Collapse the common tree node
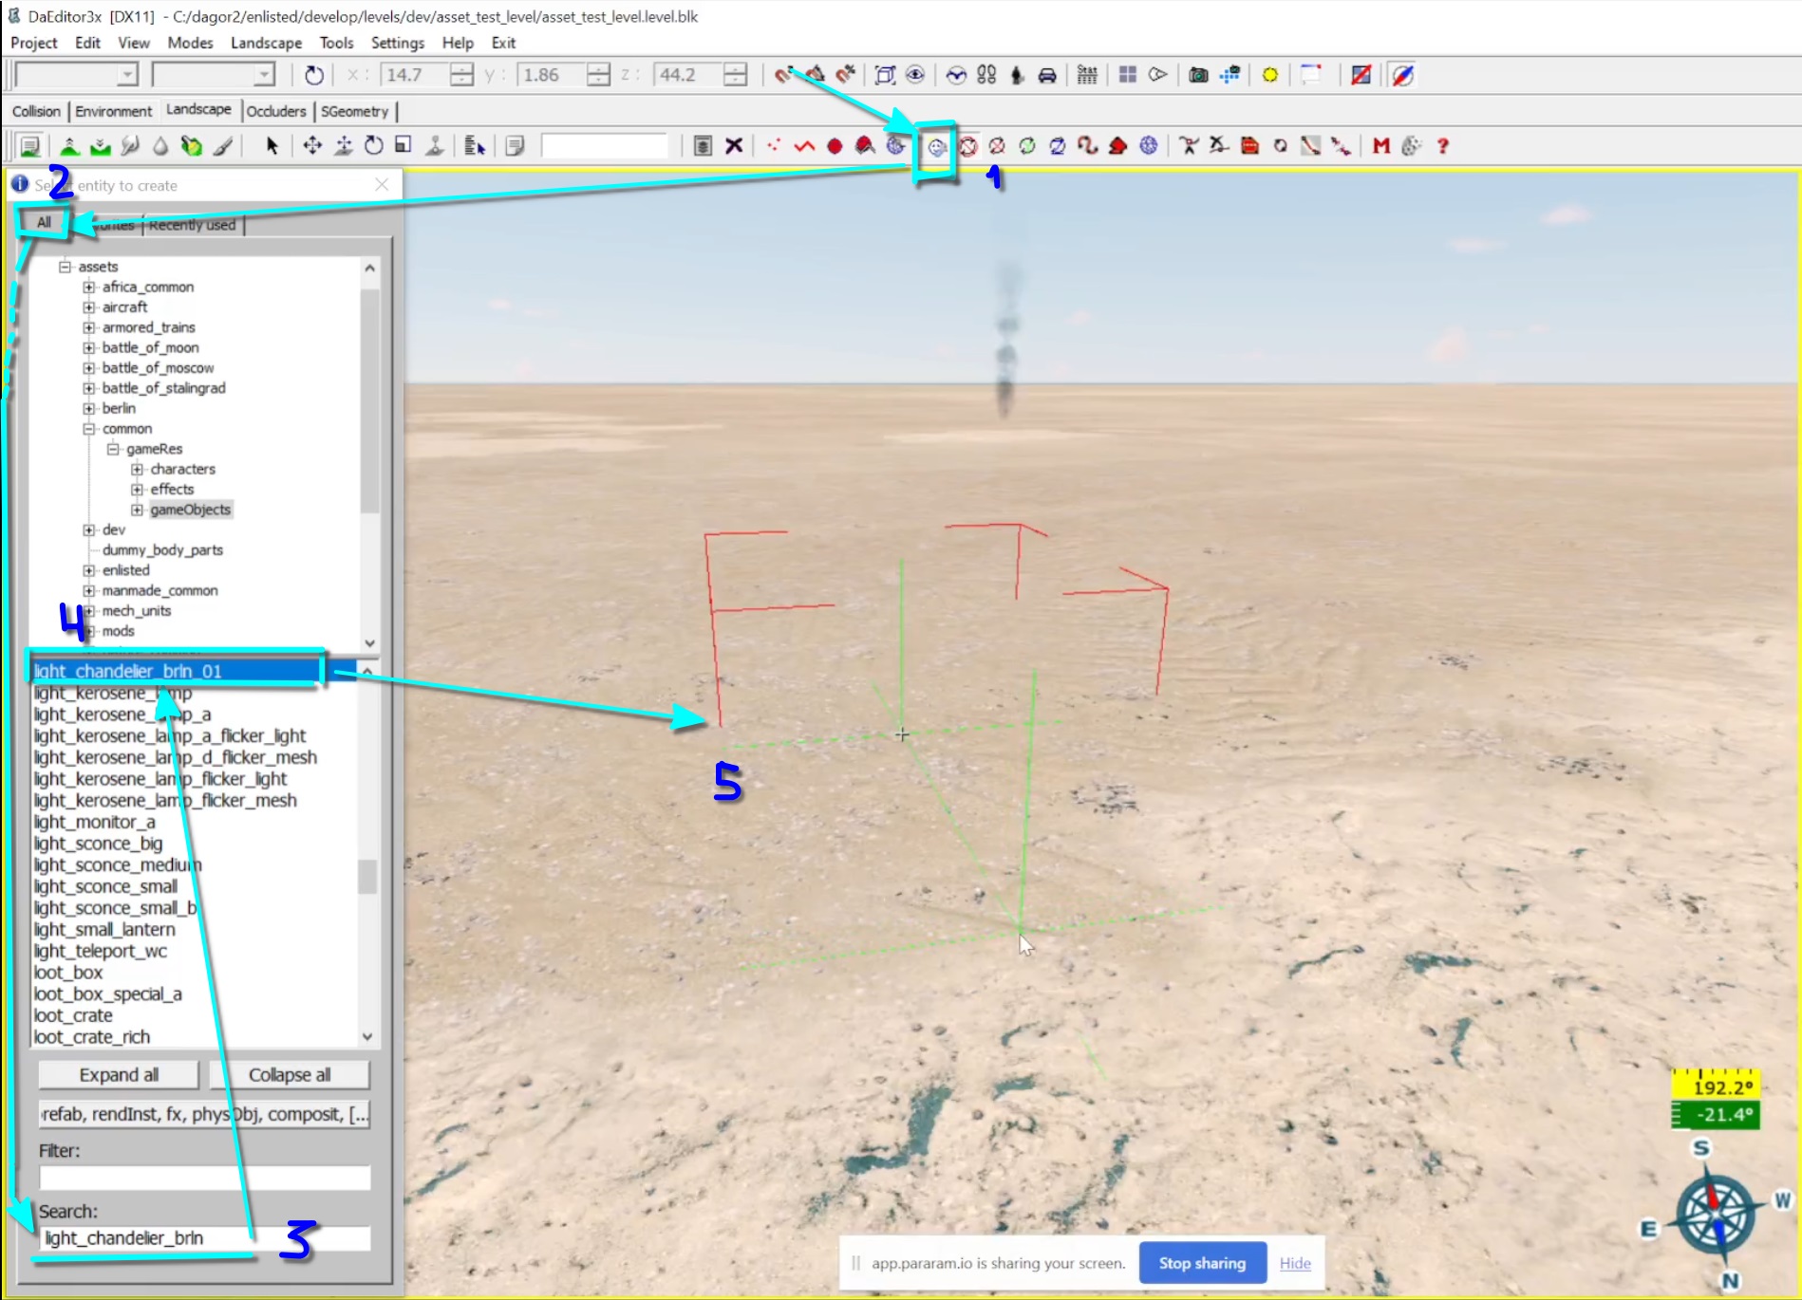The width and height of the screenshot is (1802, 1300). point(89,429)
